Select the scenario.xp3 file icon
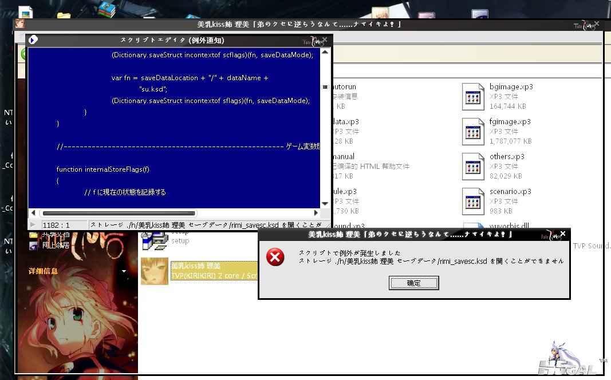The width and height of the screenshot is (611, 380). (x=474, y=201)
